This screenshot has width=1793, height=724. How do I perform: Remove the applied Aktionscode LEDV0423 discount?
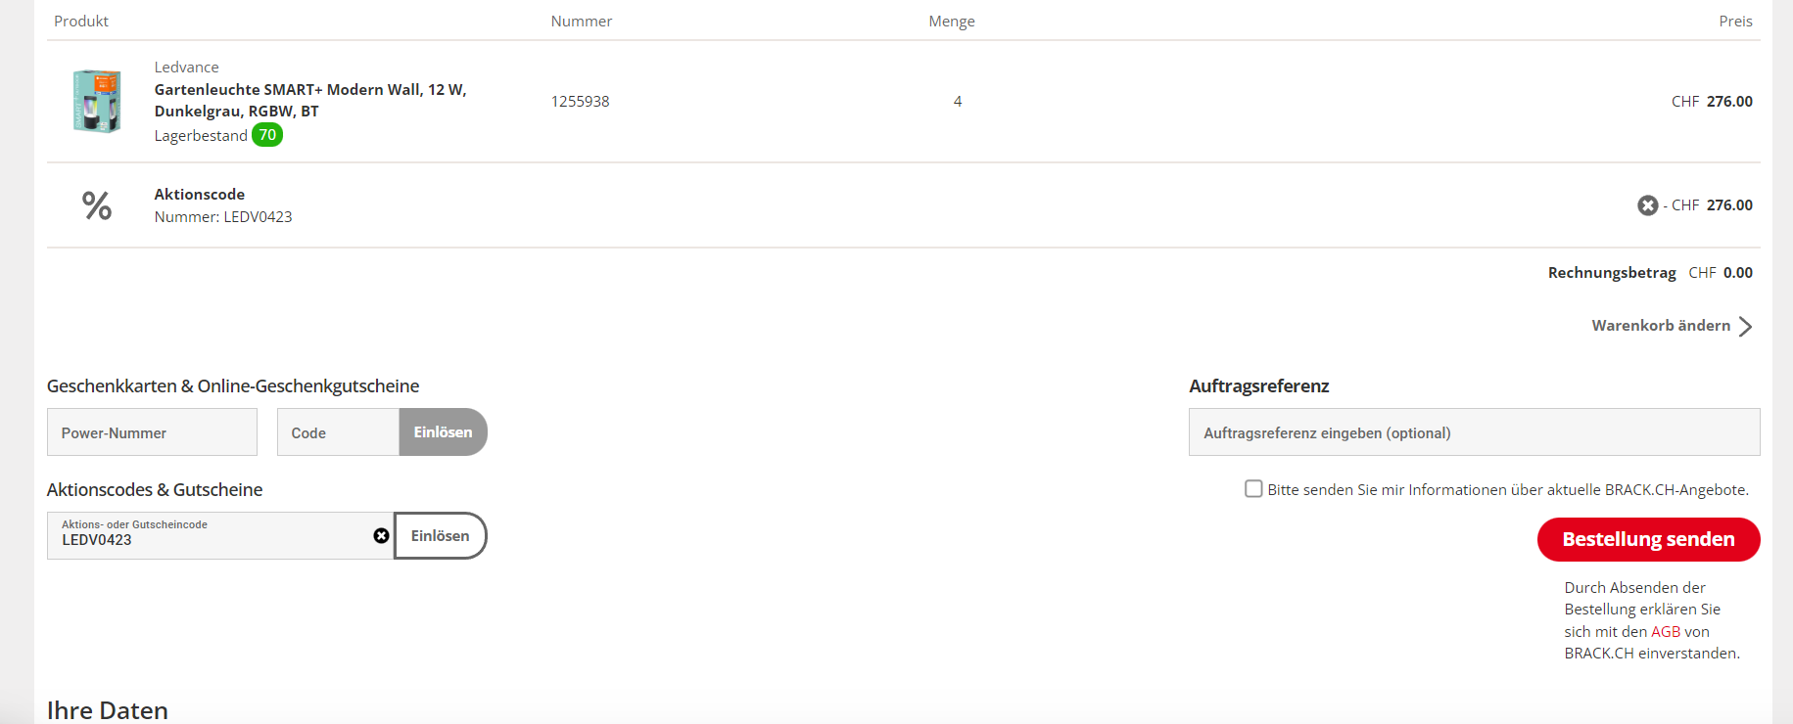pyautogui.click(x=1647, y=205)
